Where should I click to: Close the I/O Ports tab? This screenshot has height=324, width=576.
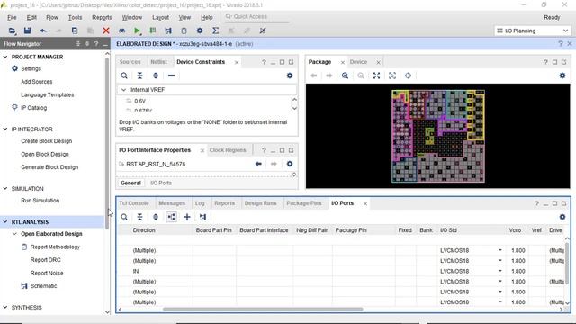point(365,203)
